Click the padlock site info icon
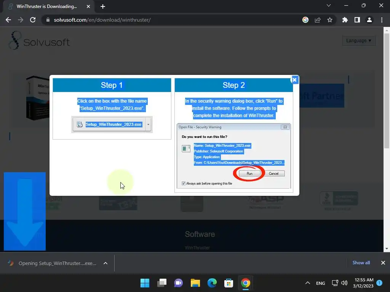The width and height of the screenshot is (390, 292). pyautogui.click(x=48, y=20)
